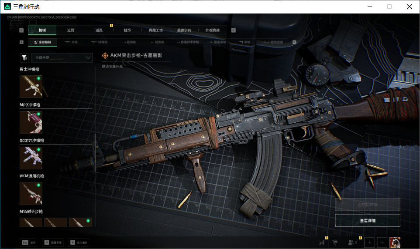Open the 典藏工坊 tab

[156, 30]
